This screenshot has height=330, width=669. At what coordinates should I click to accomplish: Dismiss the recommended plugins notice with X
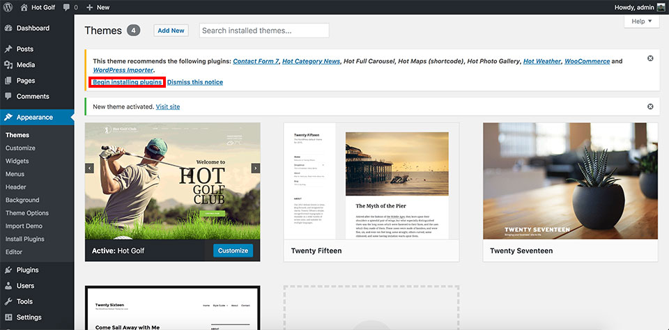tap(650, 58)
